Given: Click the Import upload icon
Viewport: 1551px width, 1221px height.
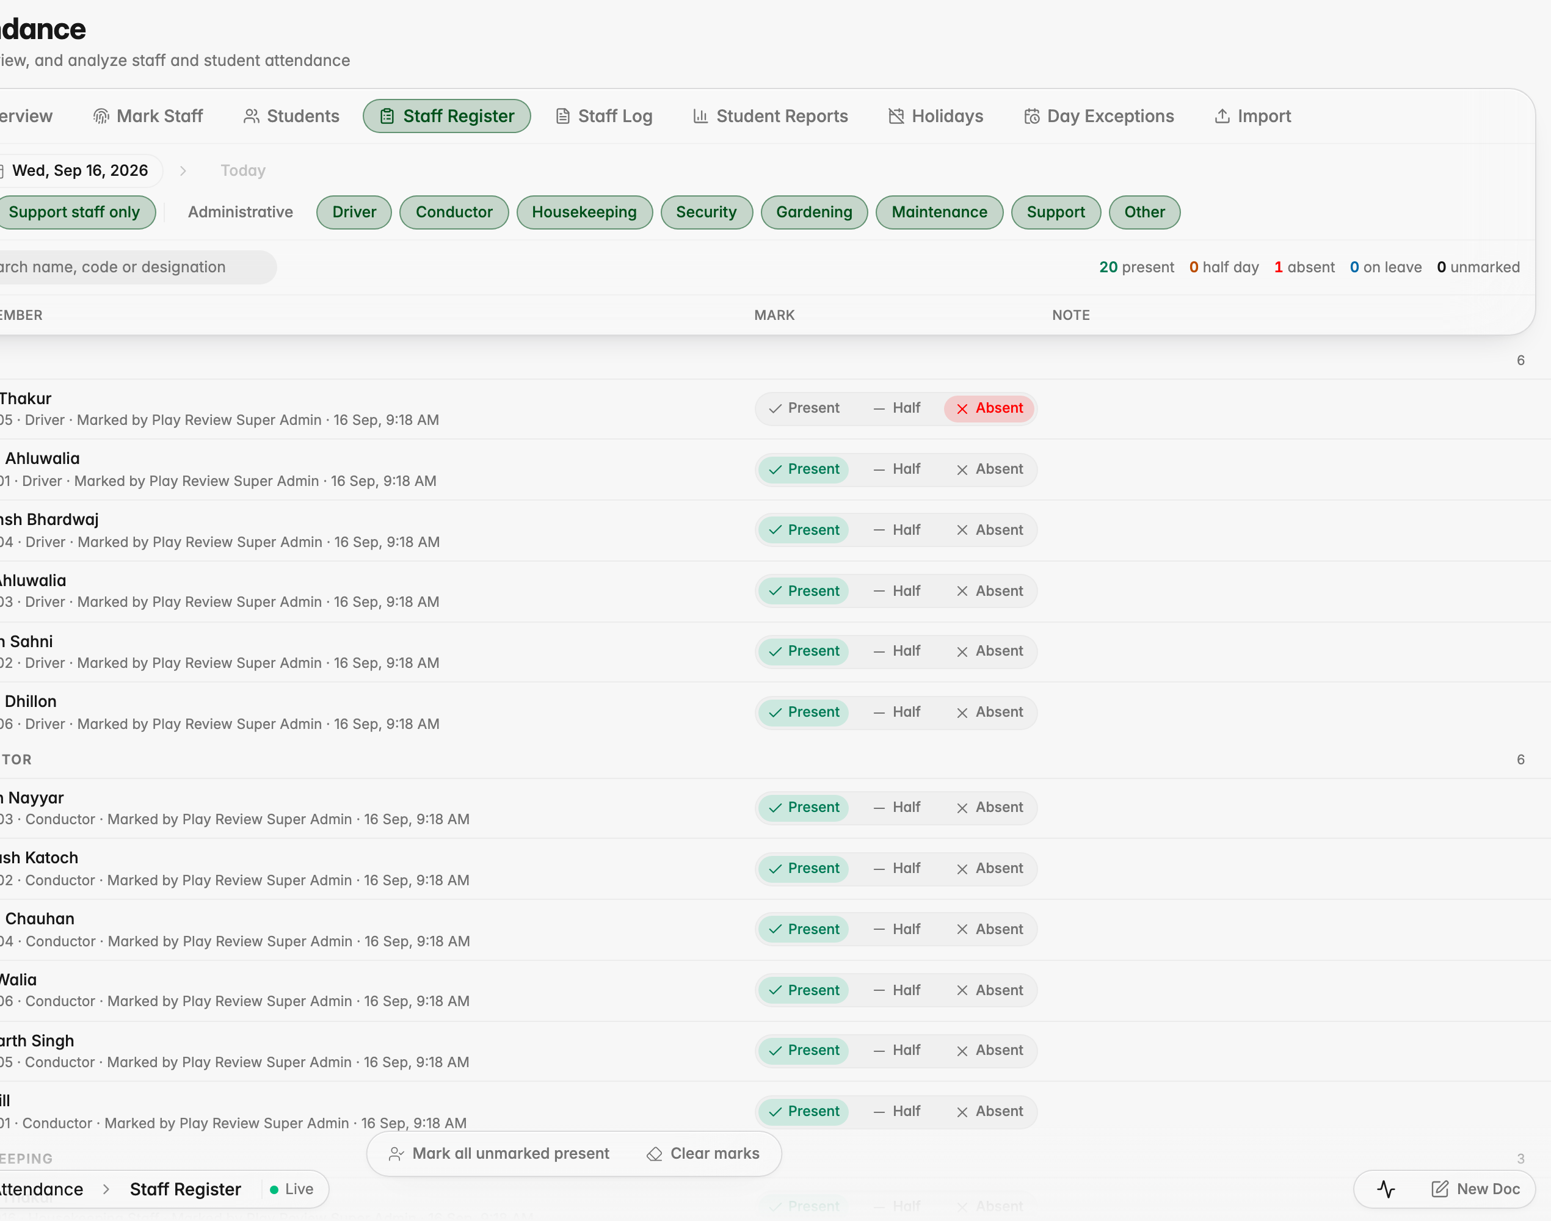Looking at the screenshot, I should [1222, 116].
